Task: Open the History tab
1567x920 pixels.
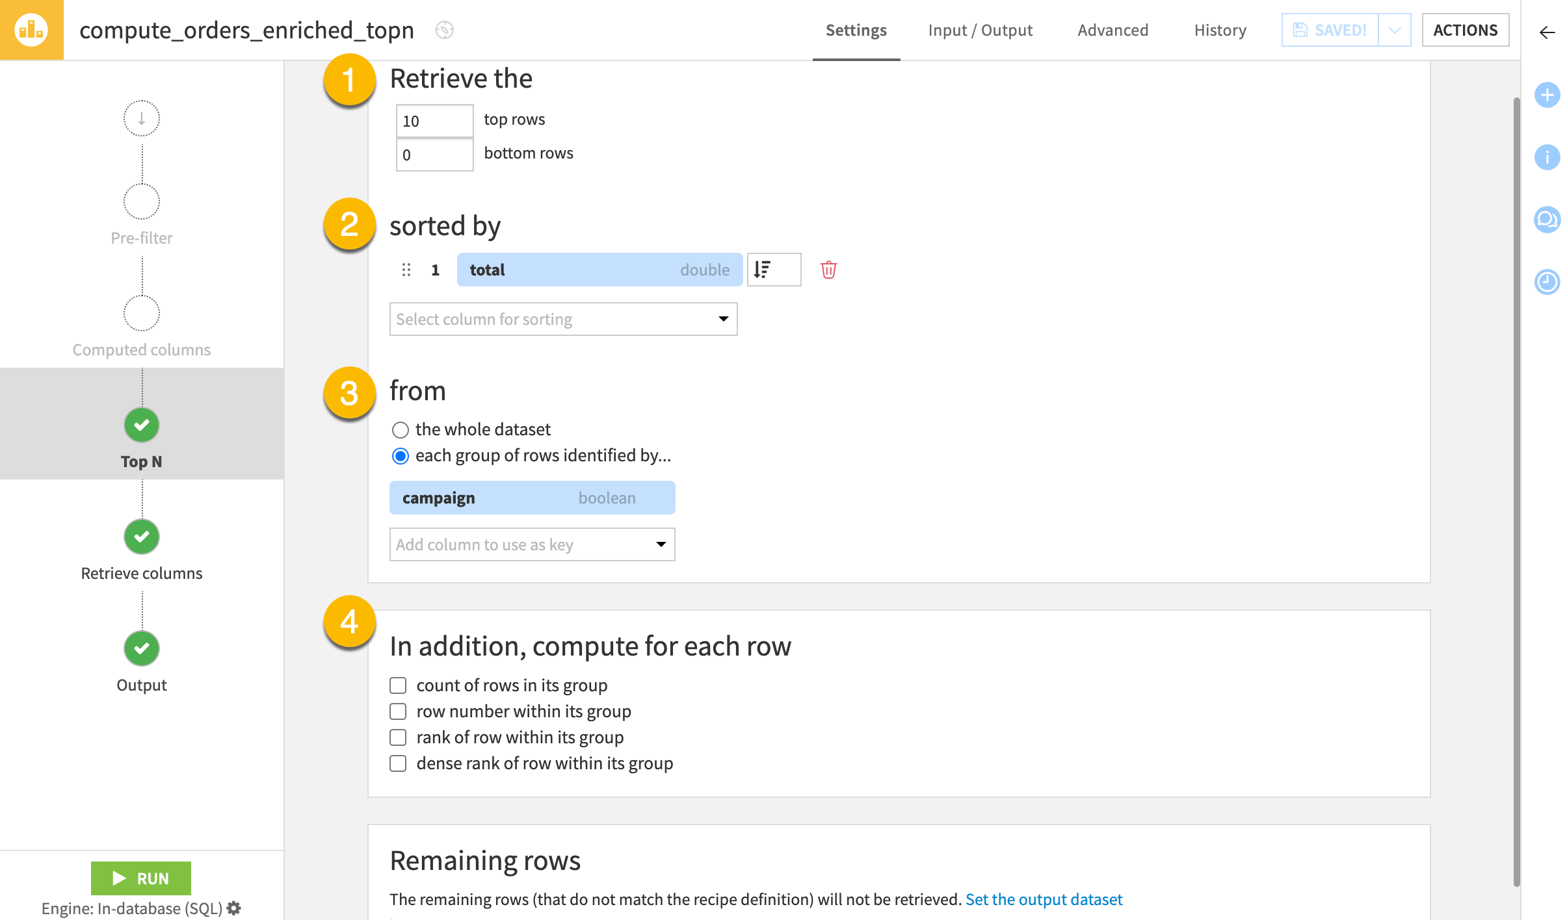Action: tap(1220, 30)
